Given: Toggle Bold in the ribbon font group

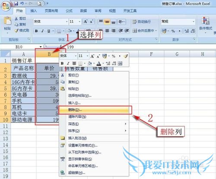Looking at the screenshot, I should (36, 31).
